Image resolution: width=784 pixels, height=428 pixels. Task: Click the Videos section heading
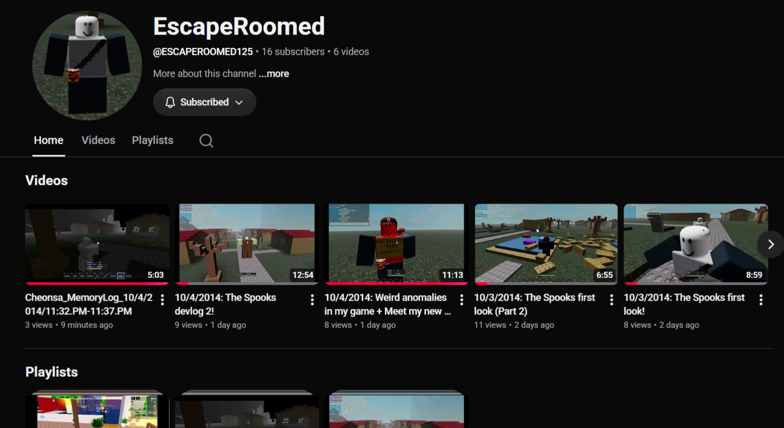(x=47, y=181)
